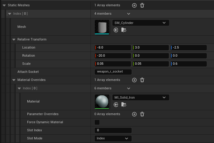
Task: Open options chevron beside 6 members
Action: coord(129,88)
